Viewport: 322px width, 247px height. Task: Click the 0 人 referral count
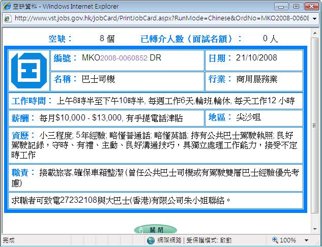click(x=270, y=39)
